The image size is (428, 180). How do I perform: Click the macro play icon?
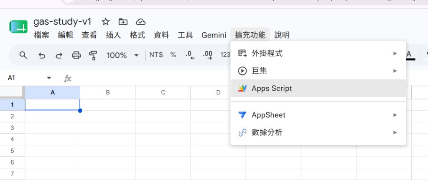242,71
